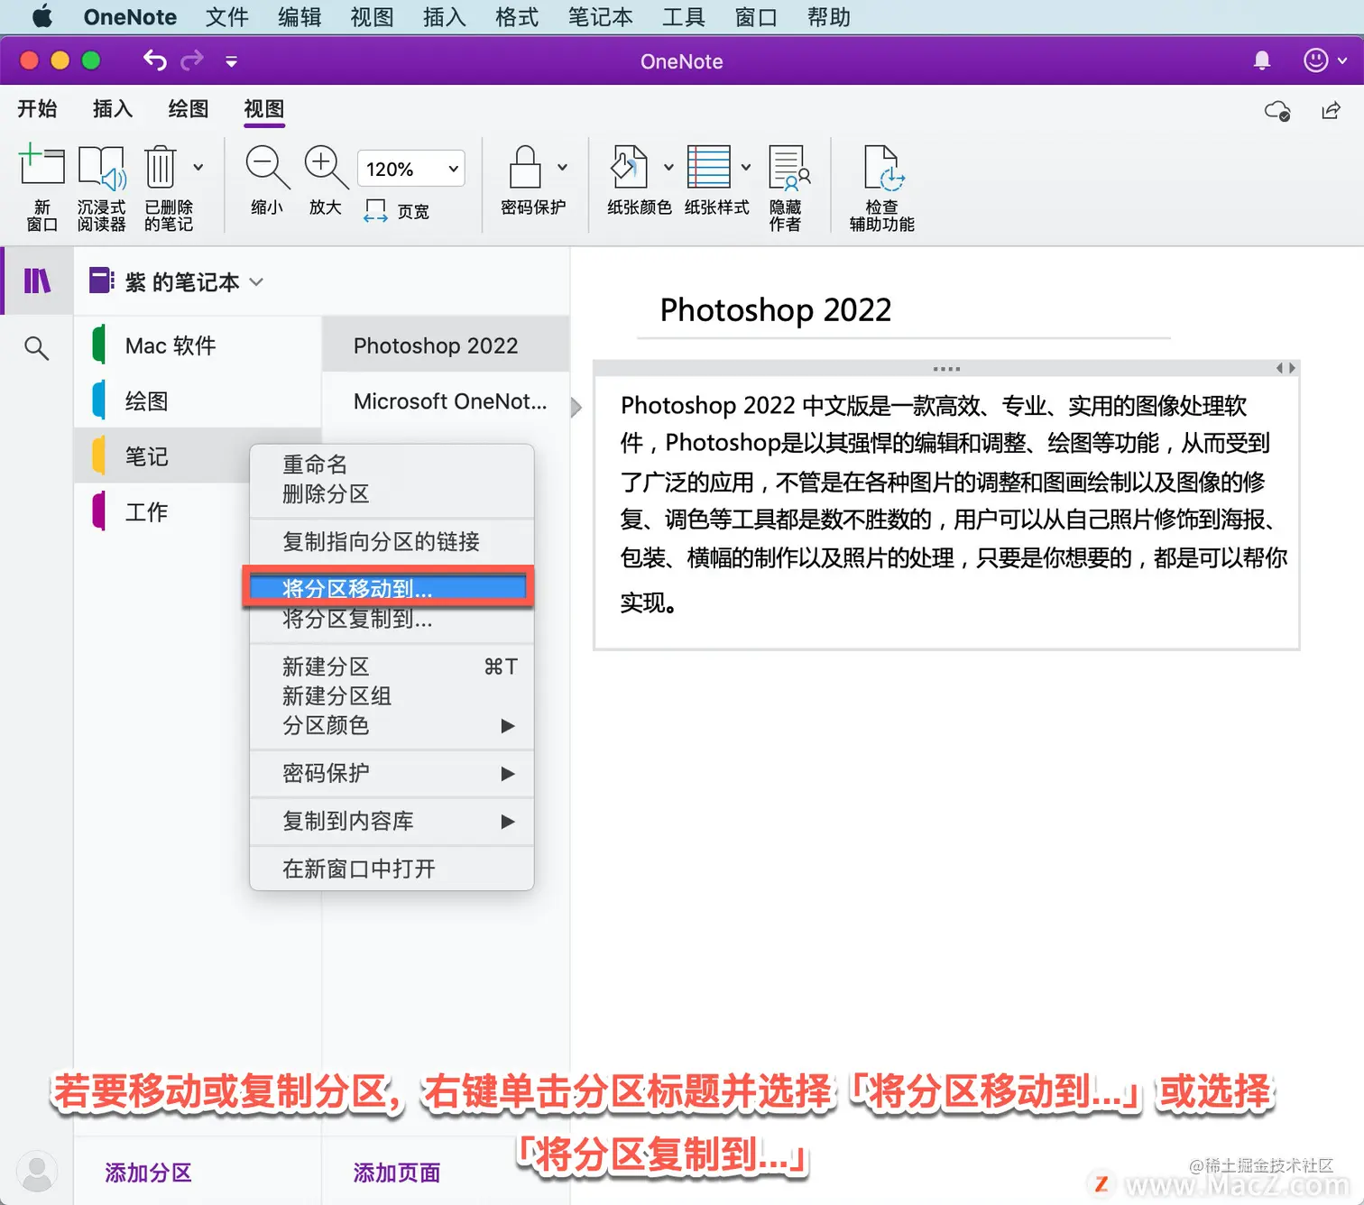Open the Deleted Notes trash icon
This screenshot has height=1205, width=1364.
161,168
